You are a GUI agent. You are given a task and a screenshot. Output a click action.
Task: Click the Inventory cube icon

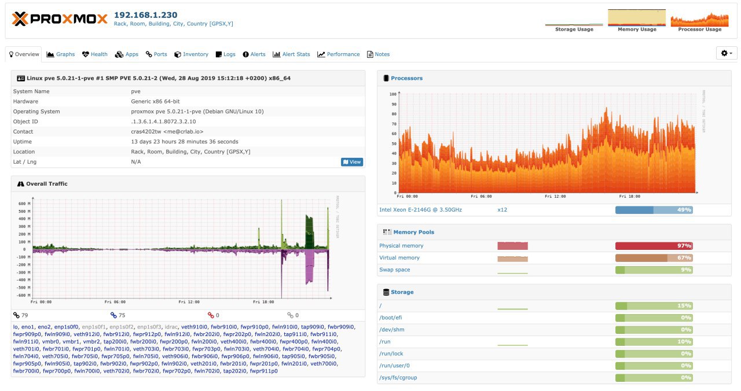(x=178, y=54)
